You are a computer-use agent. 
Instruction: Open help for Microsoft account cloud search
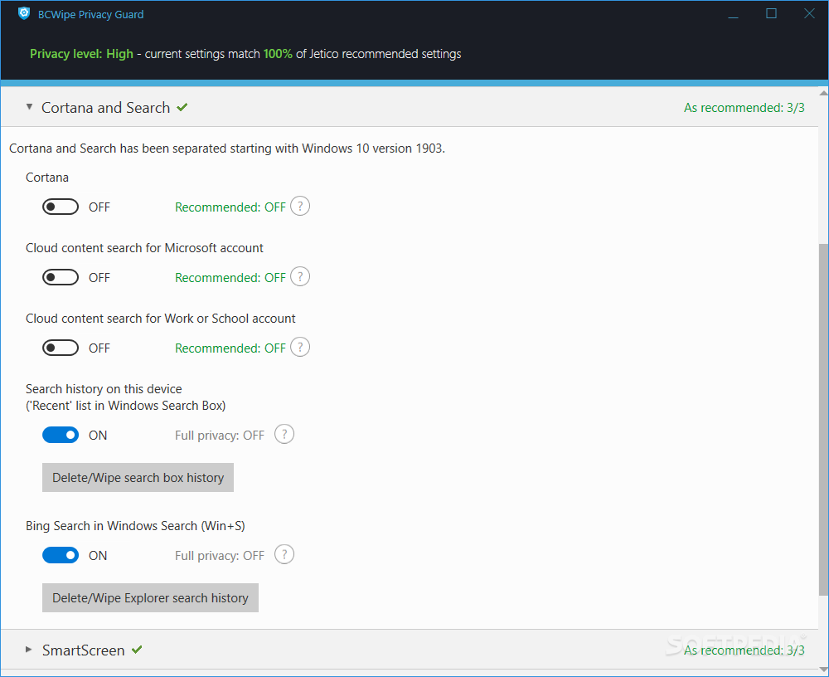(x=300, y=276)
